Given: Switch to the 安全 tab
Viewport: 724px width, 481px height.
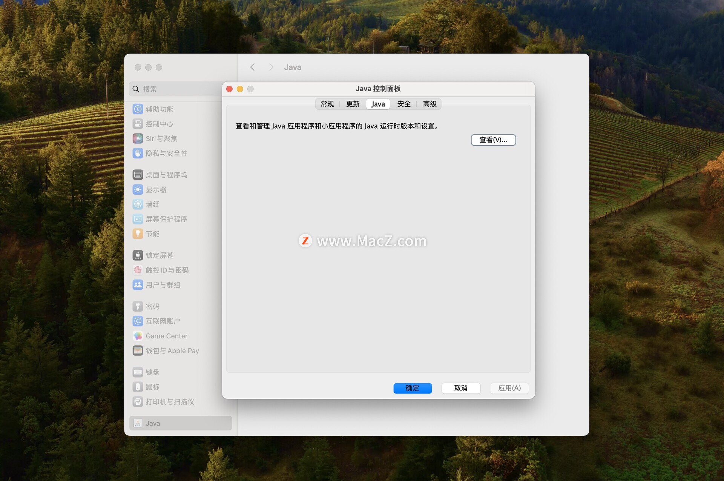Looking at the screenshot, I should click(x=404, y=104).
